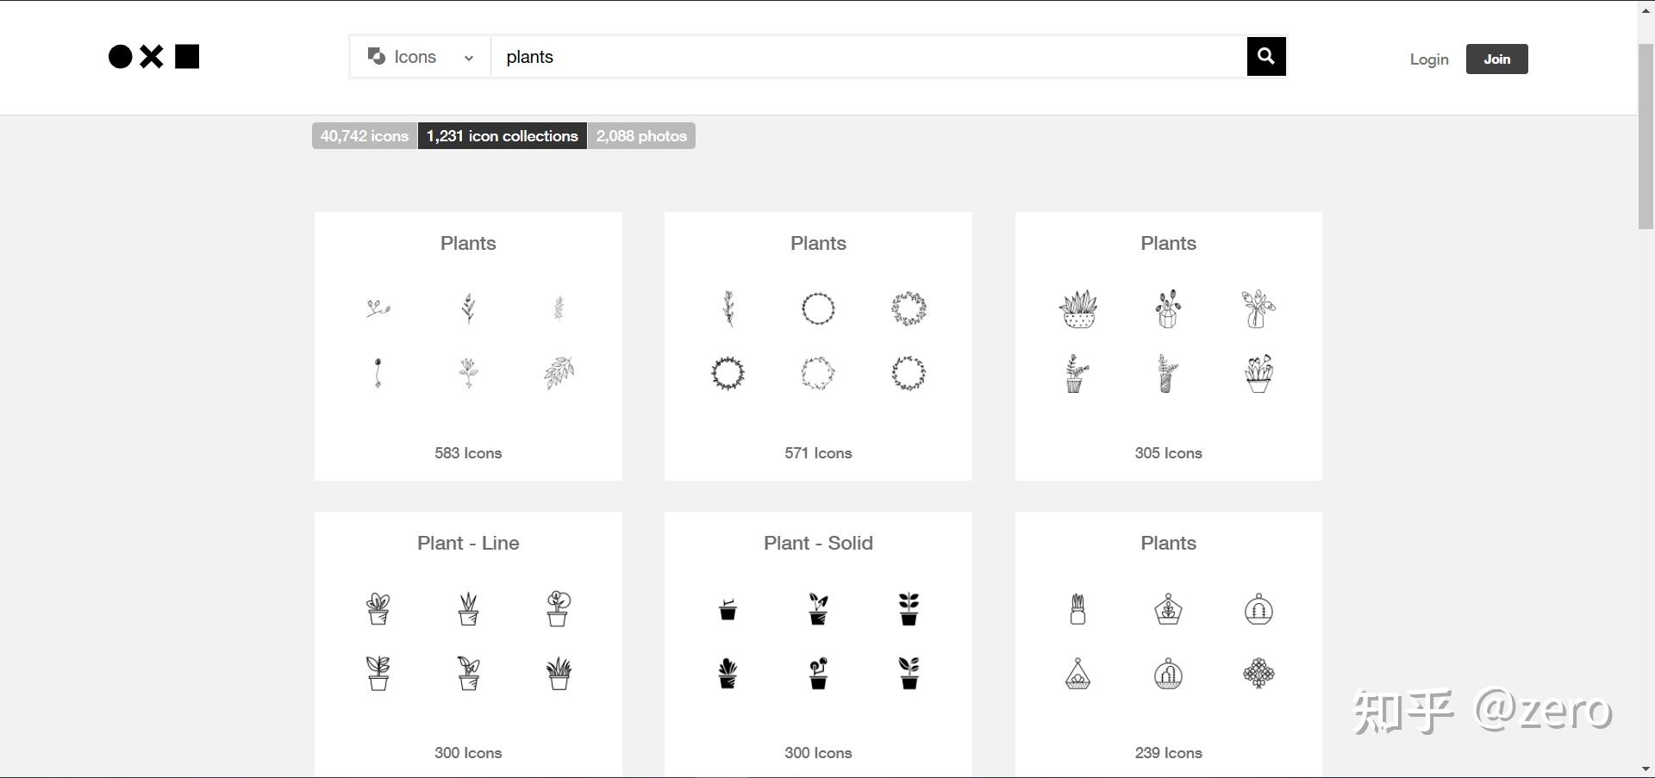Click the scrollbar down arrow
The image size is (1655, 778).
(x=1646, y=769)
